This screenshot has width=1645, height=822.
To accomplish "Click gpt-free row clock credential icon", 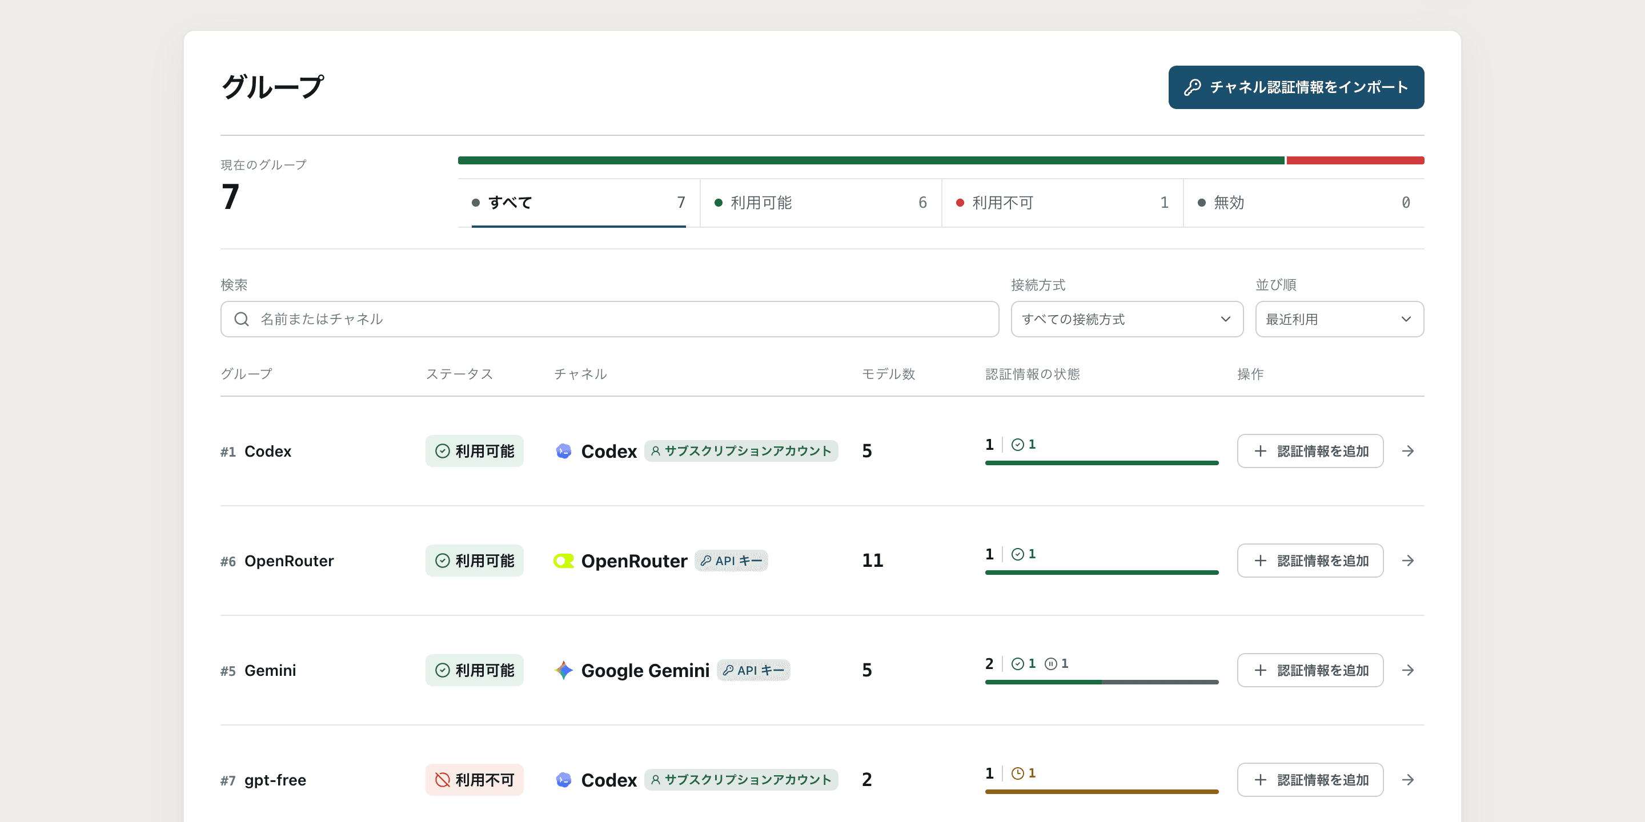I will click(x=1018, y=773).
